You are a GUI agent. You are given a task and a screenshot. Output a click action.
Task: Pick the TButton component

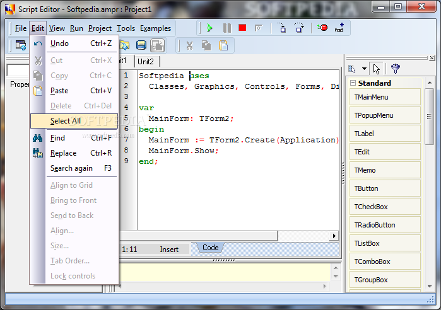[x=385, y=188]
